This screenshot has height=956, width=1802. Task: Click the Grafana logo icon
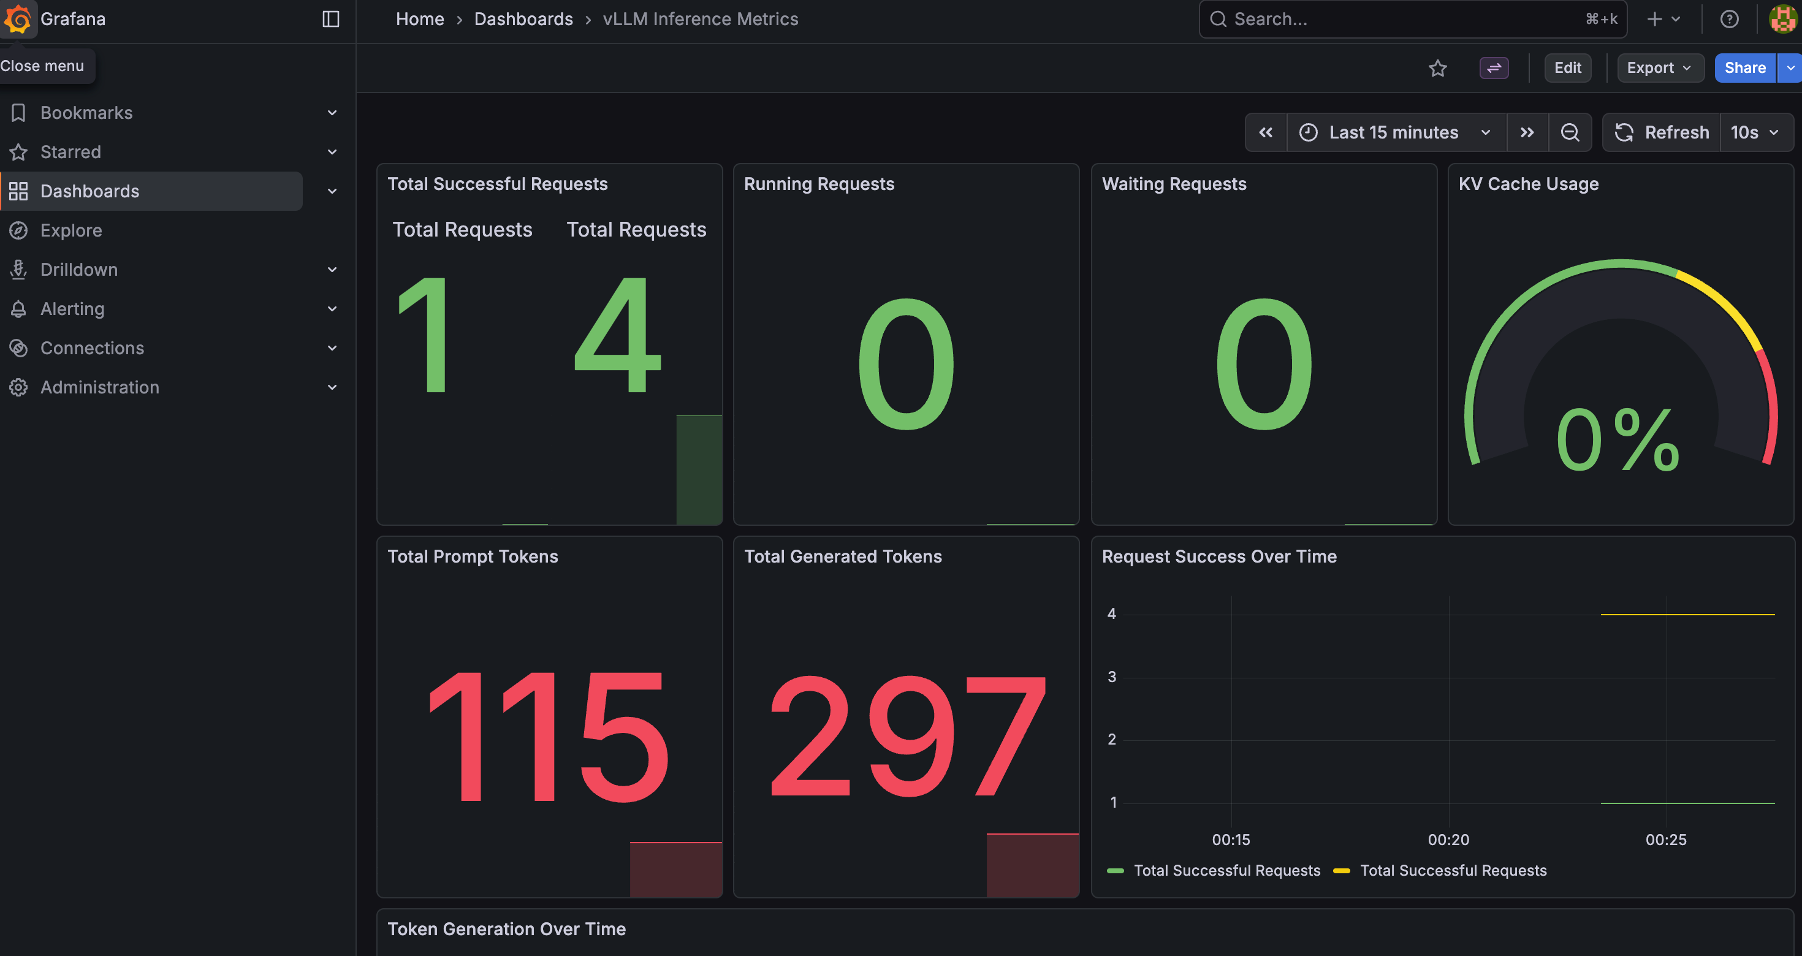pyautogui.click(x=18, y=19)
